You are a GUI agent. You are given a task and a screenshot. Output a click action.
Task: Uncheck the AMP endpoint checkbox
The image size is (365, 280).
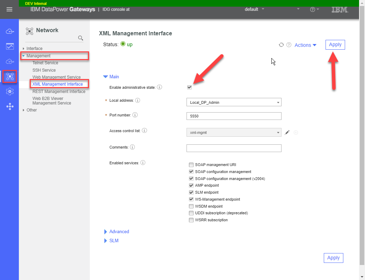click(191, 186)
